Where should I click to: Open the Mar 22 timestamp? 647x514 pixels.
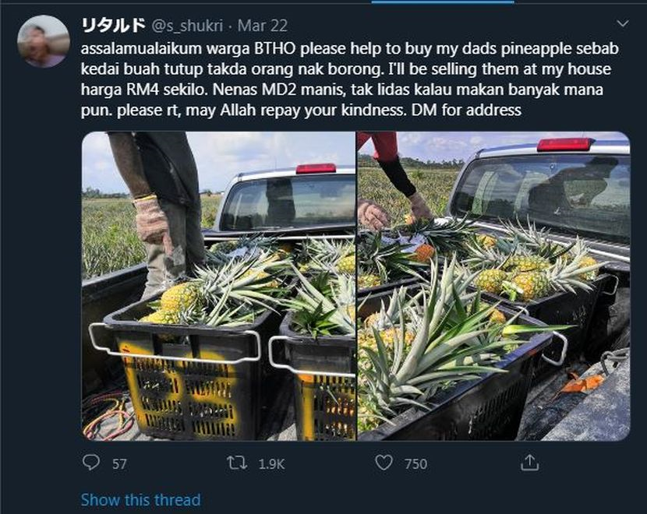(x=263, y=26)
